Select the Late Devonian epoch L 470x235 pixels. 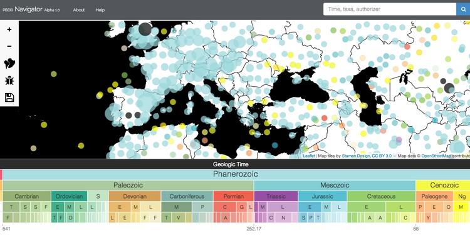click(150, 207)
